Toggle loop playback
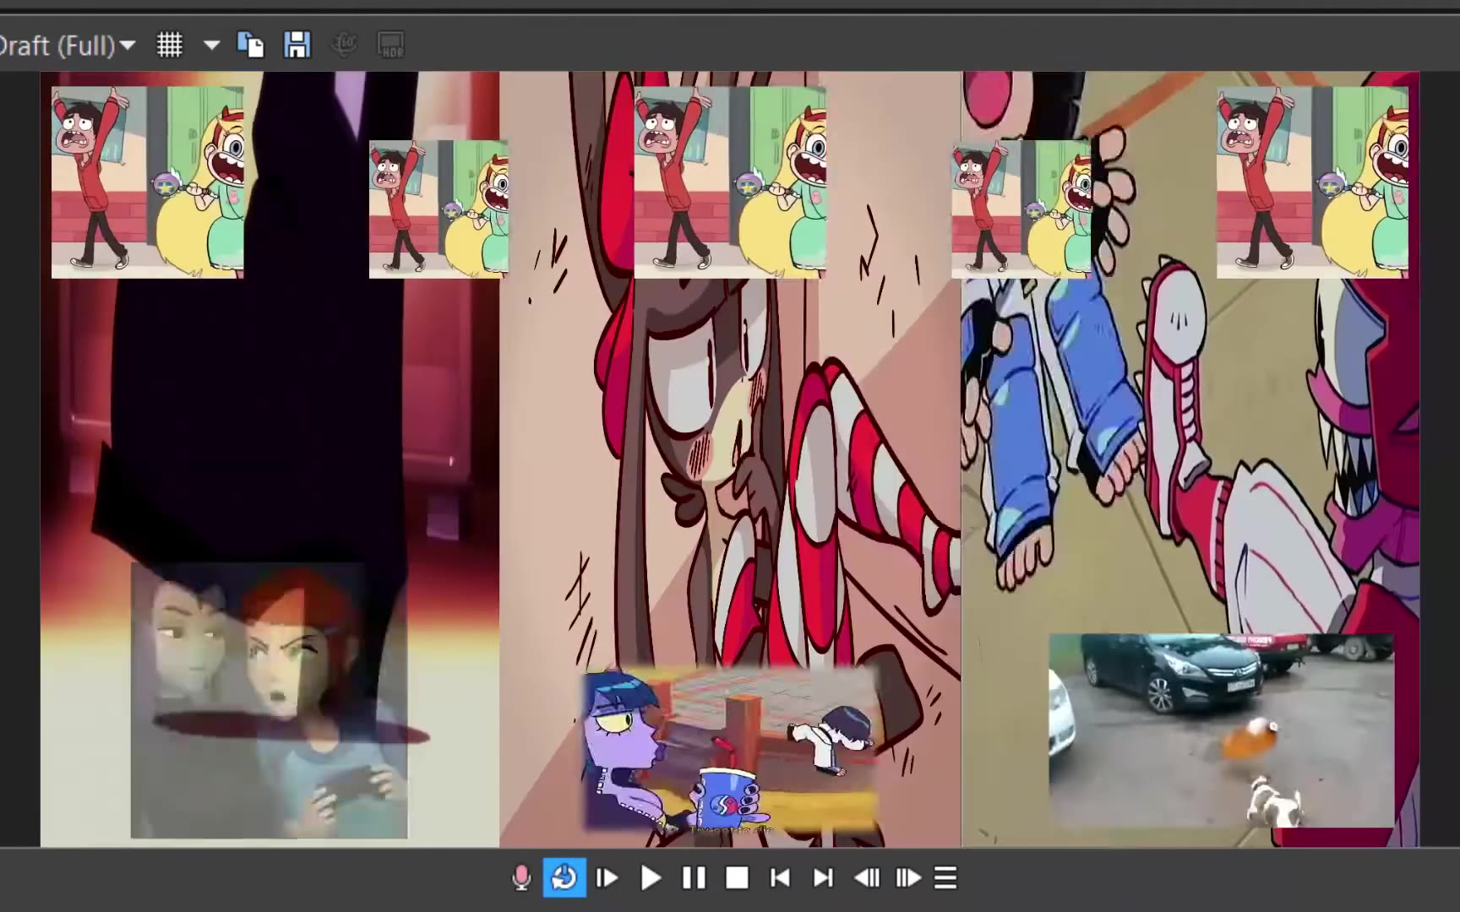Screen dimensions: 1460x912 (564, 878)
